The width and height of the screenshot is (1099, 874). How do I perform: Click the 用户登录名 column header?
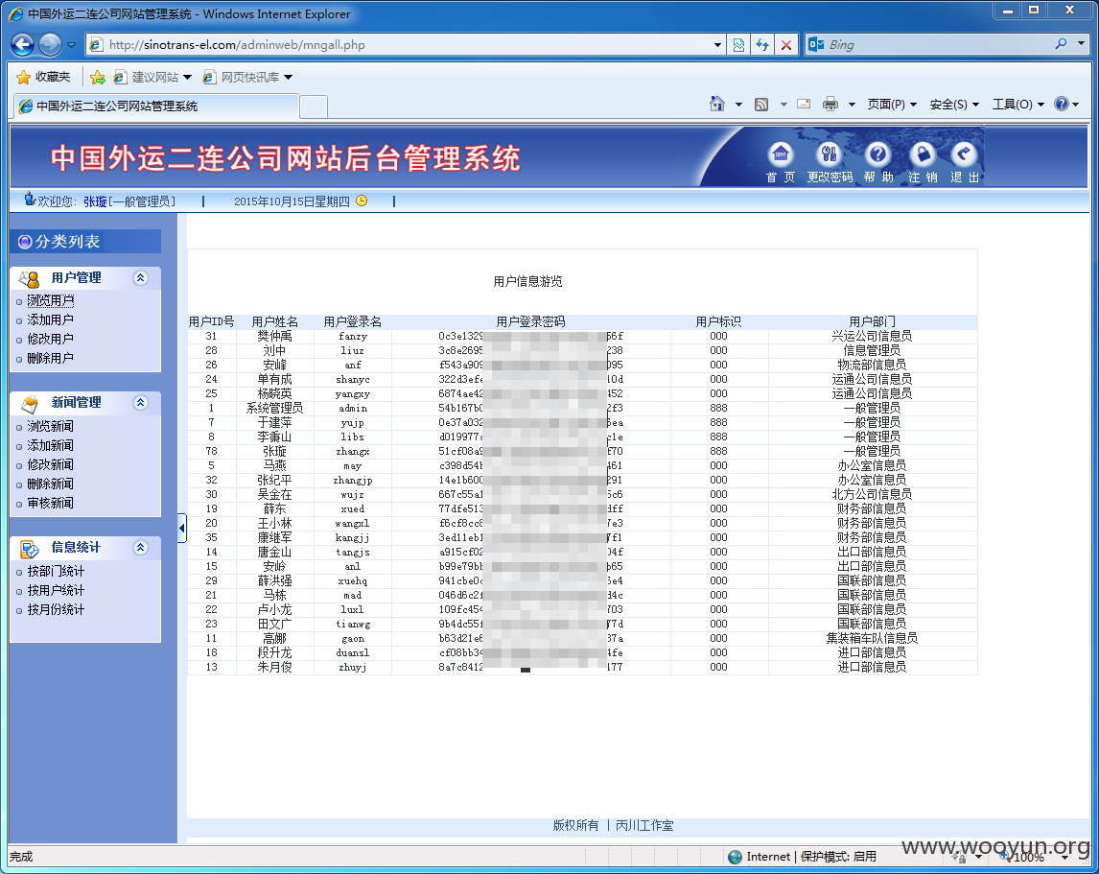(x=353, y=322)
